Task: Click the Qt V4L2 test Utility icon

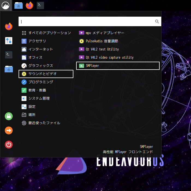Action: 82,49
